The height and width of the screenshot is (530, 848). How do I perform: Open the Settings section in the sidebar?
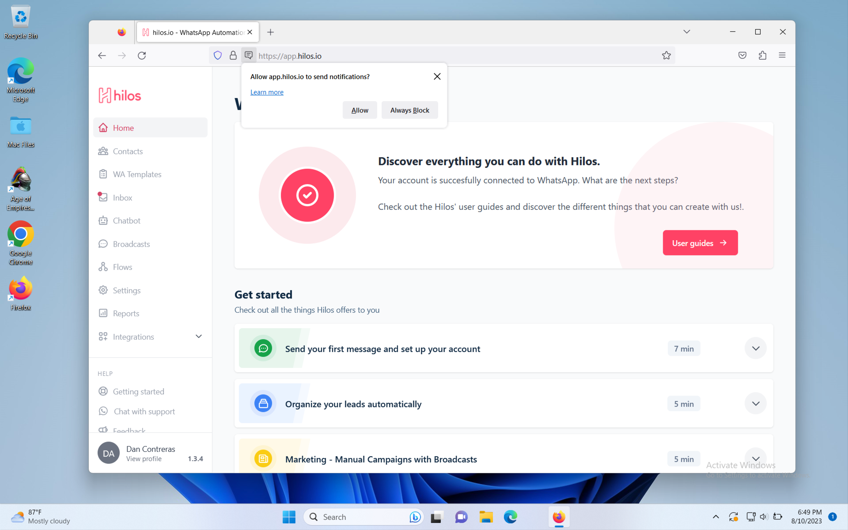(126, 290)
